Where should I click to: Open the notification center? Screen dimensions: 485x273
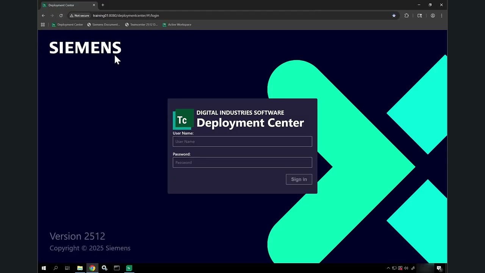click(x=439, y=268)
